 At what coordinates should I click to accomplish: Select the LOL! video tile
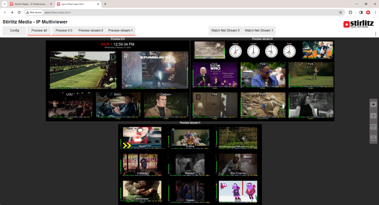point(70,105)
